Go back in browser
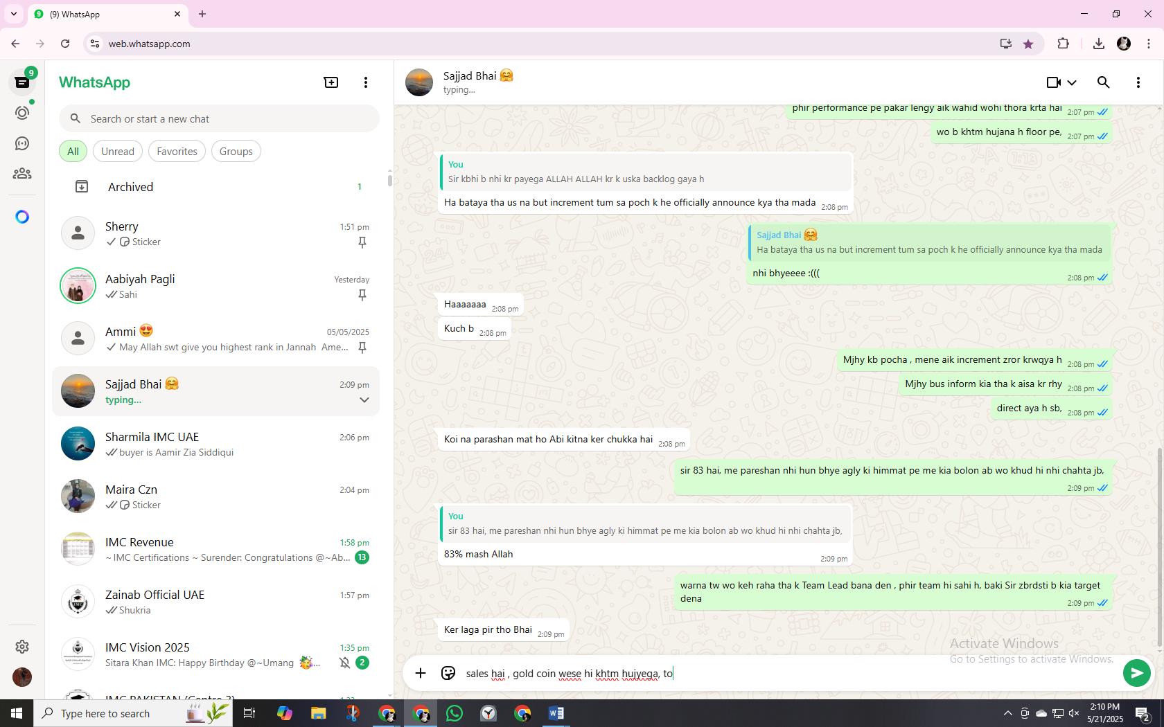Screen dimensions: 1164x727 (x=15, y=44)
